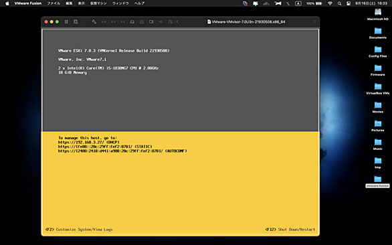
Task: Click F12 Shut Down/Restart
Action: pos(290,230)
